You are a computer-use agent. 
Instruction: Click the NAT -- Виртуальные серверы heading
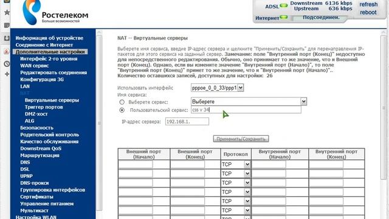coord(153,38)
